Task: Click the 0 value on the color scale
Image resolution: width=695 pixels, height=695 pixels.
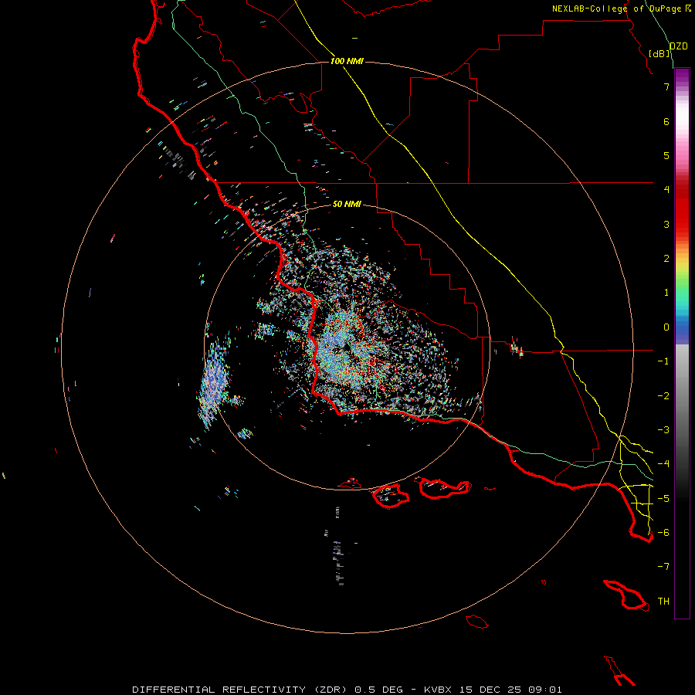Action: pyautogui.click(x=666, y=327)
